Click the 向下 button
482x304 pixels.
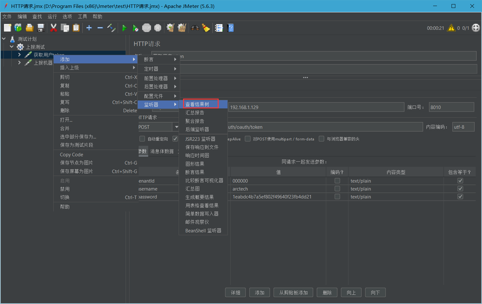click(375, 293)
